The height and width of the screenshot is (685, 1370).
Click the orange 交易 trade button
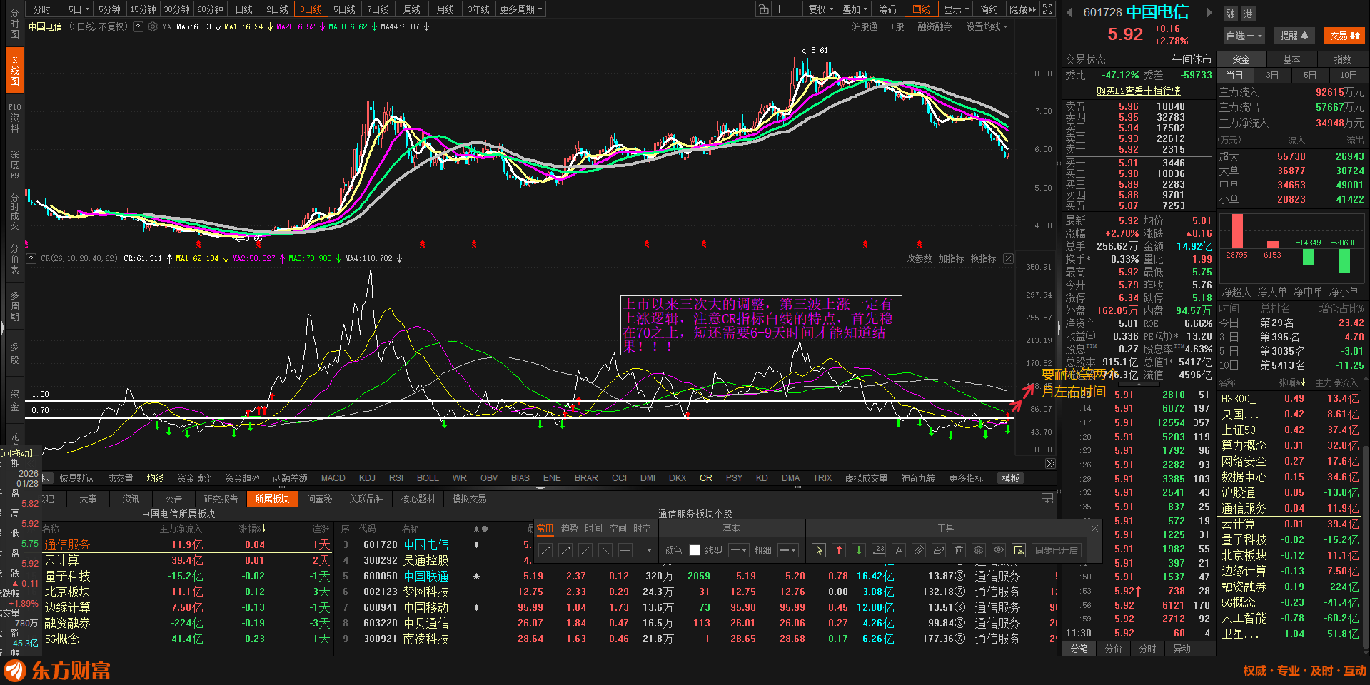pos(1345,36)
